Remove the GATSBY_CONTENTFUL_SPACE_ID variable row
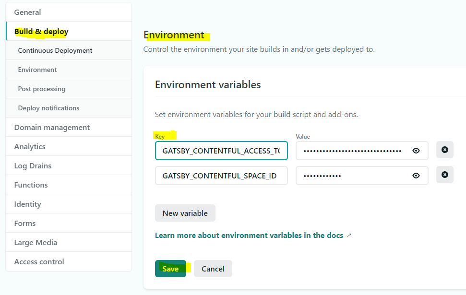The height and width of the screenshot is (295, 466). [444, 175]
